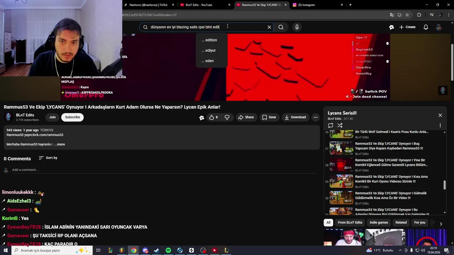The image size is (454, 255).
Task: Play playlist video 26 Bir Türlü Wolf Gelmedi
Action: 383,134
